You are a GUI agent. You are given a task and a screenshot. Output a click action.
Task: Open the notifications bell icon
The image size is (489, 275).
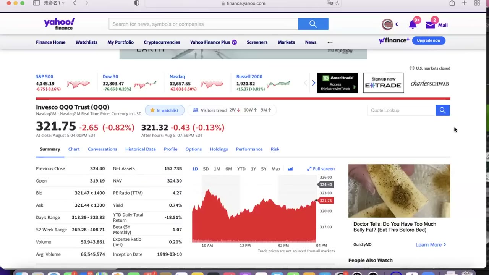click(413, 25)
